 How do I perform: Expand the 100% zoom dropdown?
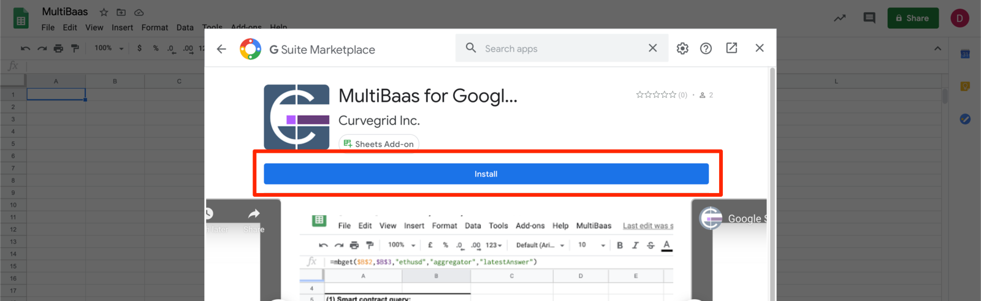point(109,48)
